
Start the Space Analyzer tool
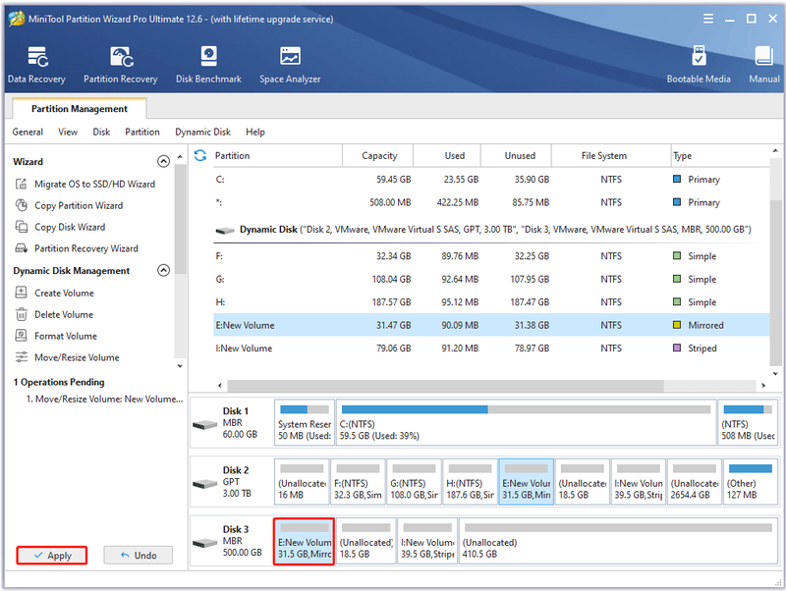coord(290,65)
